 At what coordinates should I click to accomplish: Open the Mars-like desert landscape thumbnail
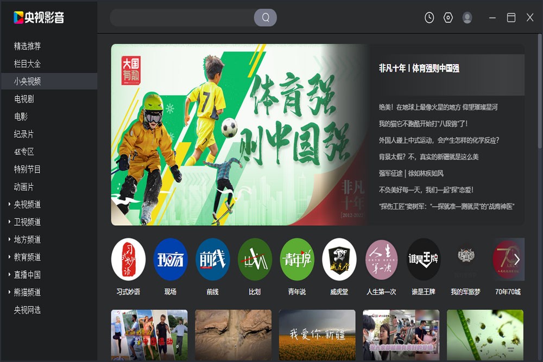tap(233, 335)
